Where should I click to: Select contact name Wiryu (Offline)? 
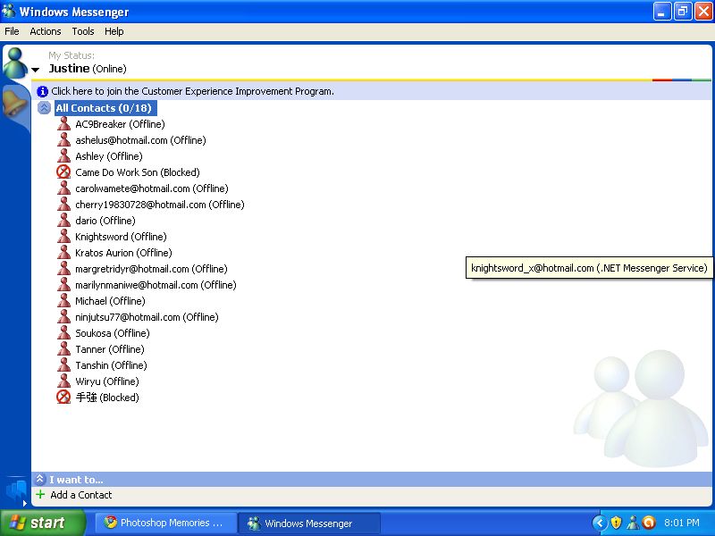tap(107, 381)
